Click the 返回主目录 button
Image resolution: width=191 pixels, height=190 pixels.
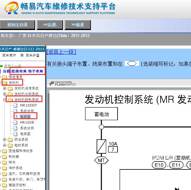pos(17,25)
